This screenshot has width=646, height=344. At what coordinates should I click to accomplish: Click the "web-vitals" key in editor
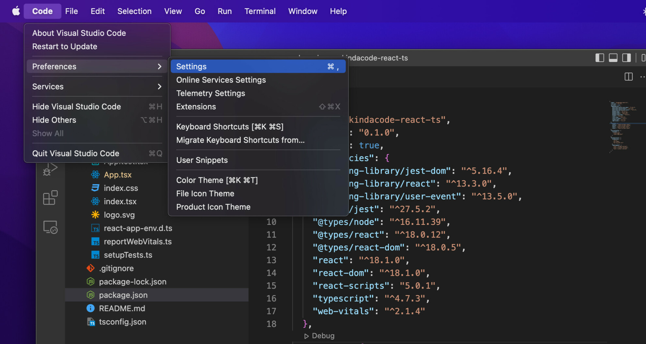point(343,311)
